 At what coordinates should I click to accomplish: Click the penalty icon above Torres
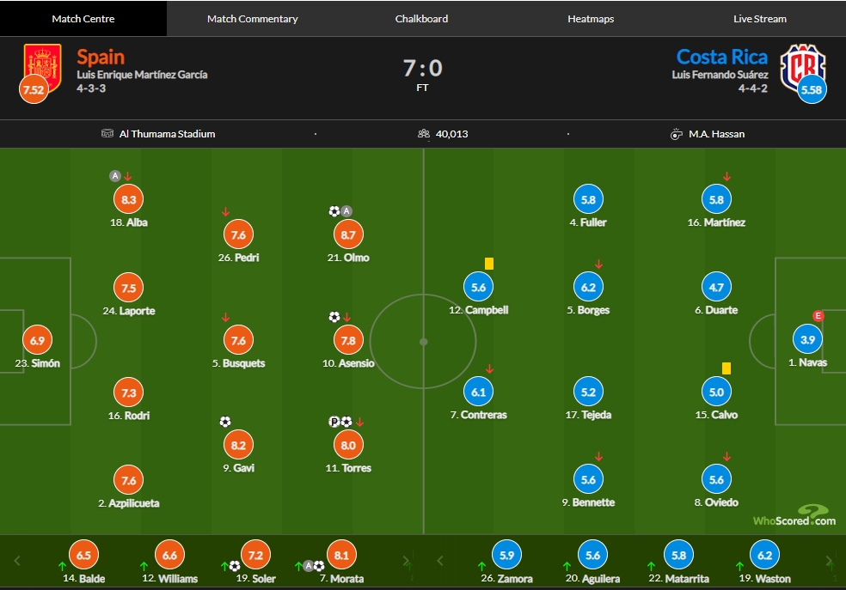[x=334, y=422]
